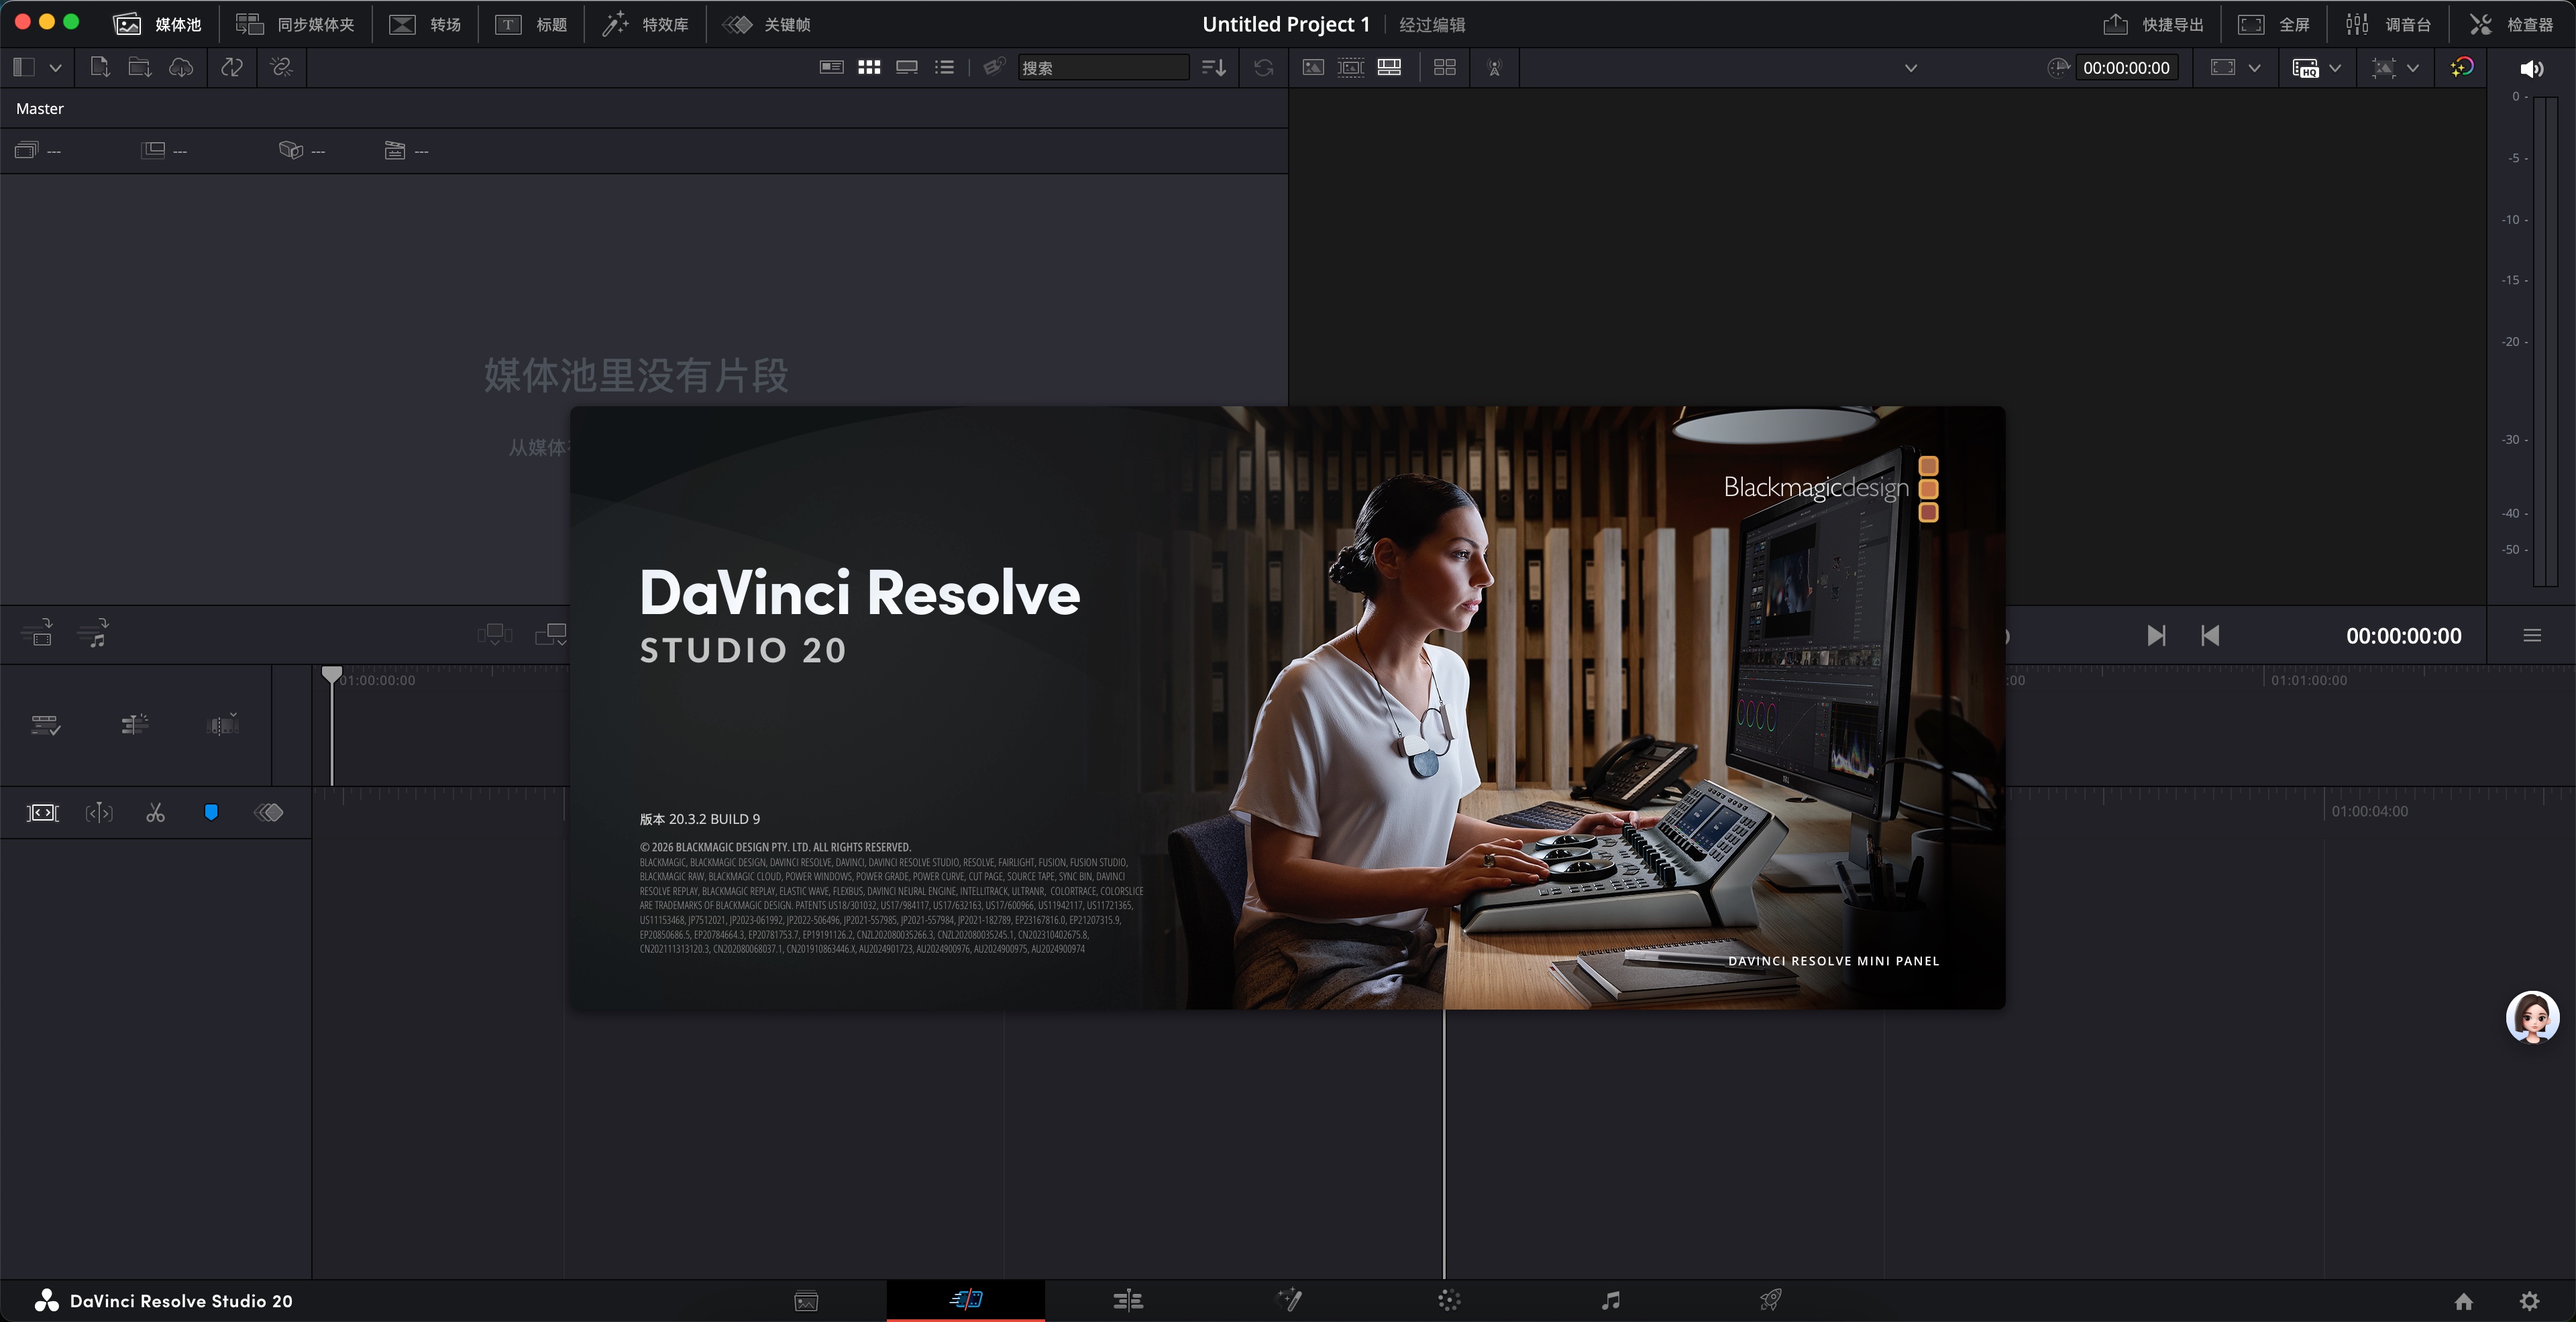Mute audio with the speaker icon
This screenshot has width=2576, height=1322.
(2531, 68)
